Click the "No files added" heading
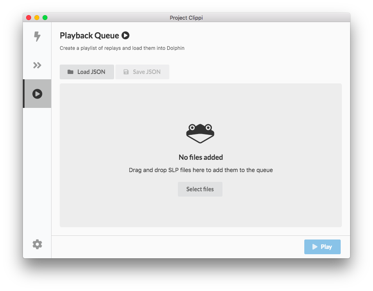Viewport: 373px width, 291px height. [201, 157]
